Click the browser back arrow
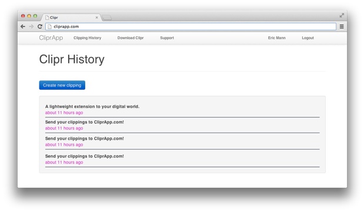364x212 pixels. (x=23, y=26)
